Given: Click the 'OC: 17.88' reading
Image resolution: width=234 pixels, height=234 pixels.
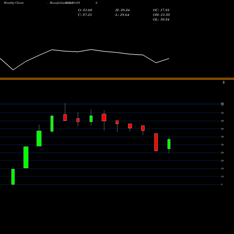Looking at the screenshot, I should point(161,10).
